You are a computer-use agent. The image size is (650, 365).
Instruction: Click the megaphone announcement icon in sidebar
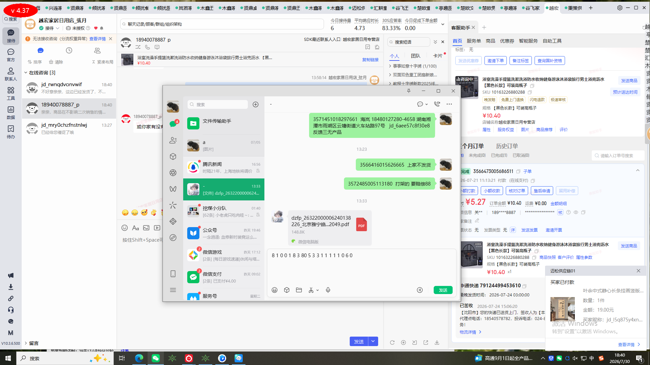11,275
